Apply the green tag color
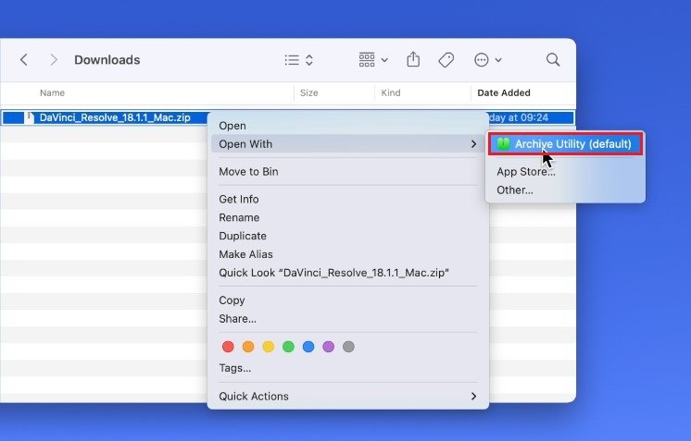The height and width of the screenshot is (441, 691). (288, 347)
